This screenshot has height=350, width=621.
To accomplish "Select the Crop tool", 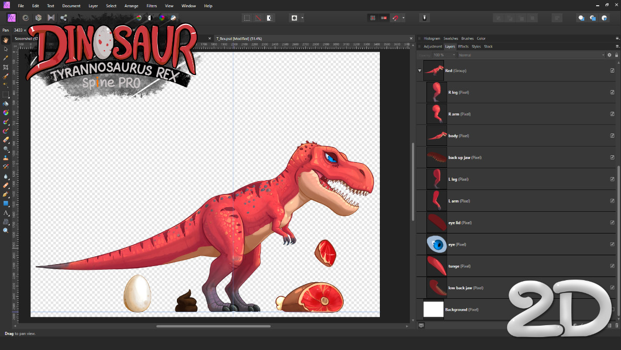I will [x=6, y=67].
